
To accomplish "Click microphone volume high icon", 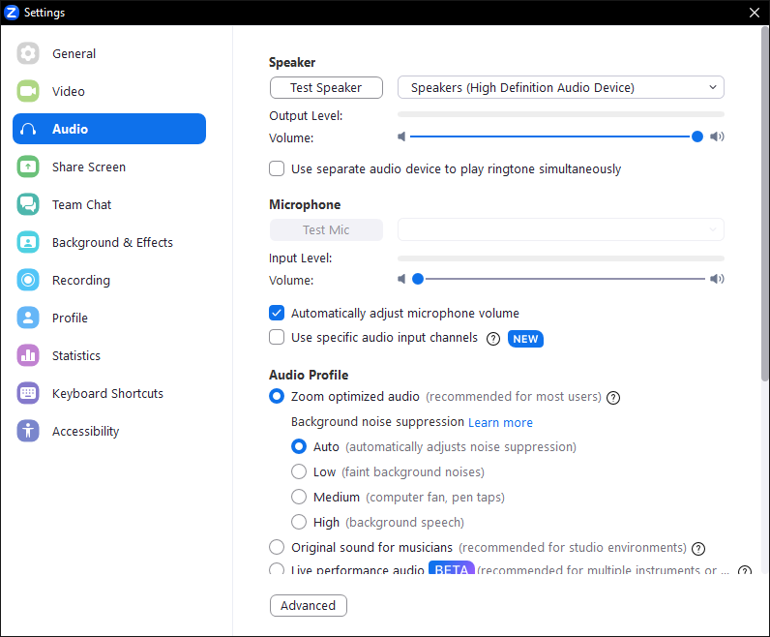I will tap(717, 279).
